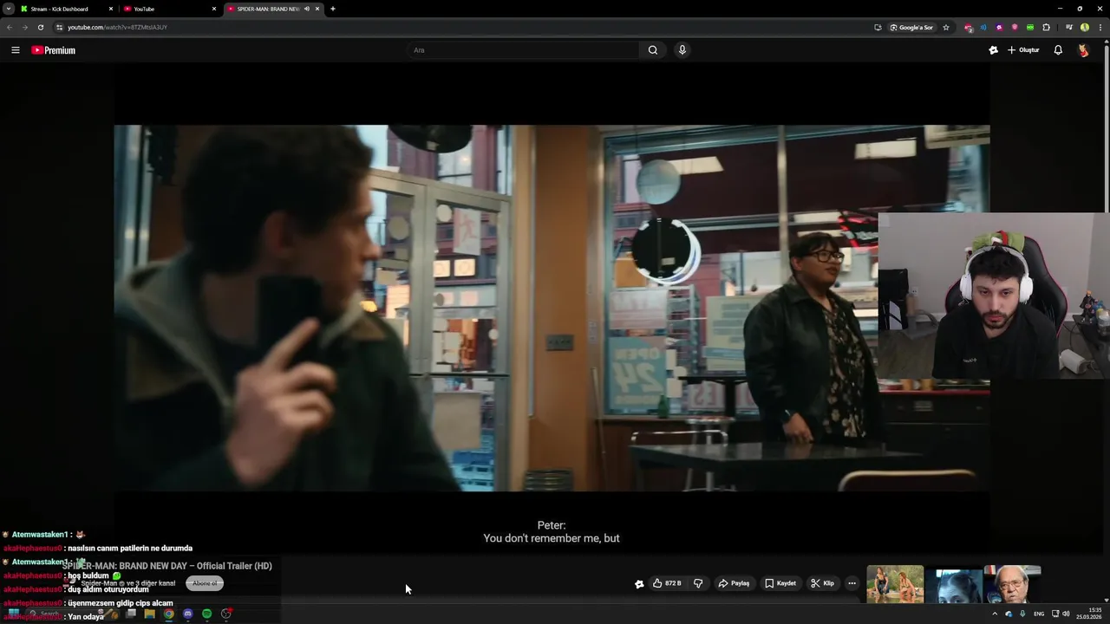This screenshot has height=624, width=1110.
Task: Click the Paylaş share button
Action: click(734, 583)
